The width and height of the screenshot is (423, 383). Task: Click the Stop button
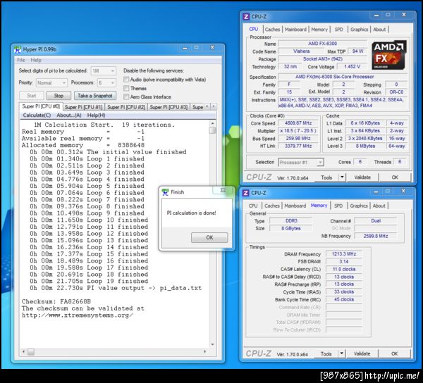pos(59,96)
